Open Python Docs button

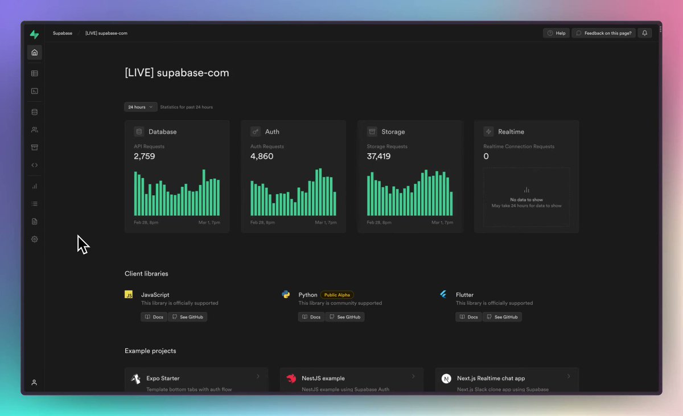(311, 317)
